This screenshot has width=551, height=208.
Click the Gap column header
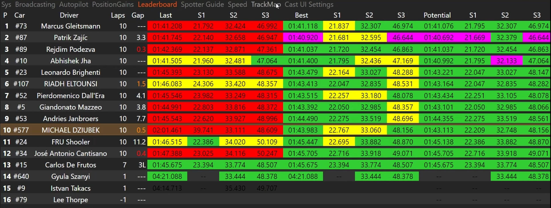coord(138,15)
